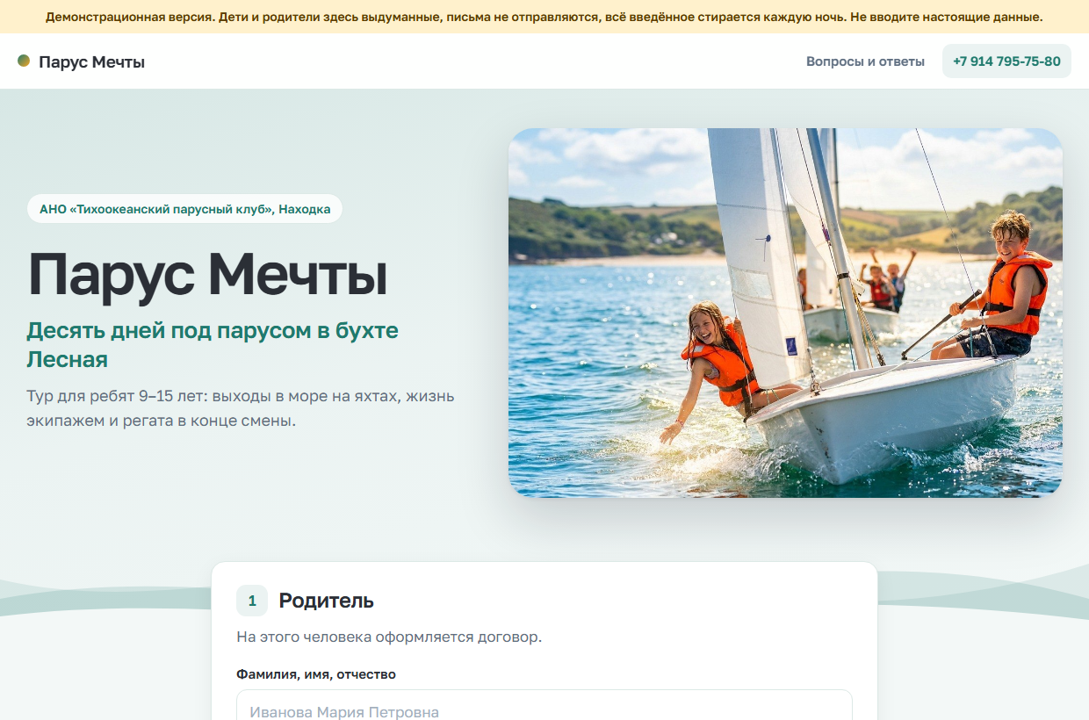Viewport: 1089px width, 720px height.
Task: Click the yellow Демонстрационная версия banner
Action: tap(544, 17)
